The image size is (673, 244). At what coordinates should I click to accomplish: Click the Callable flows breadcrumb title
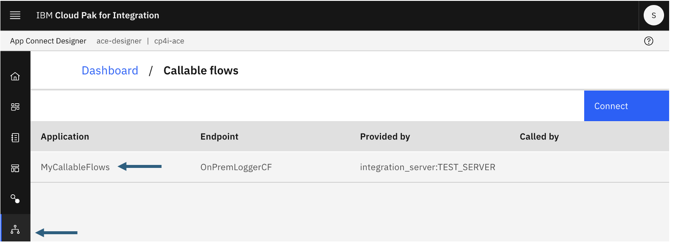coord(201,71)
